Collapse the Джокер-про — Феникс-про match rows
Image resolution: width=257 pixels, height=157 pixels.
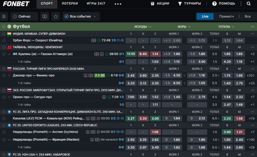[9, 75]
